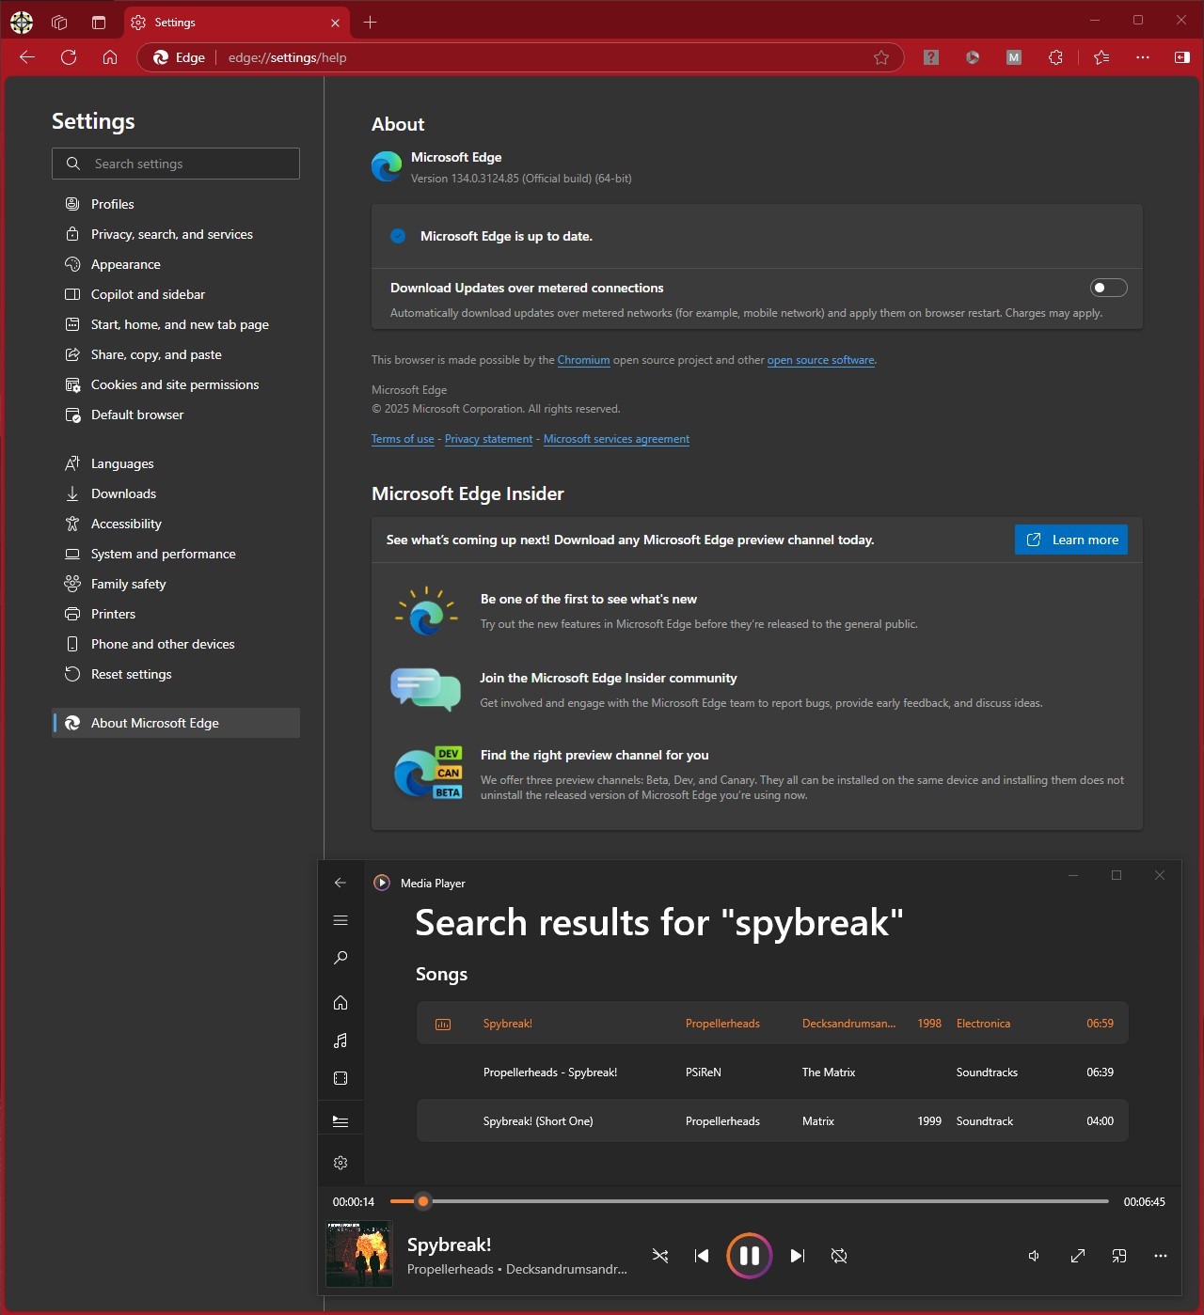
Task: Go back with browser back arrow
Action: (27, 57)
